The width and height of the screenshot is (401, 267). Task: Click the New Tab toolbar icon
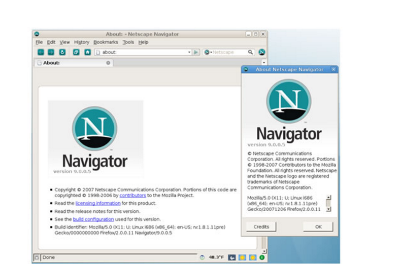pos(76,52)
